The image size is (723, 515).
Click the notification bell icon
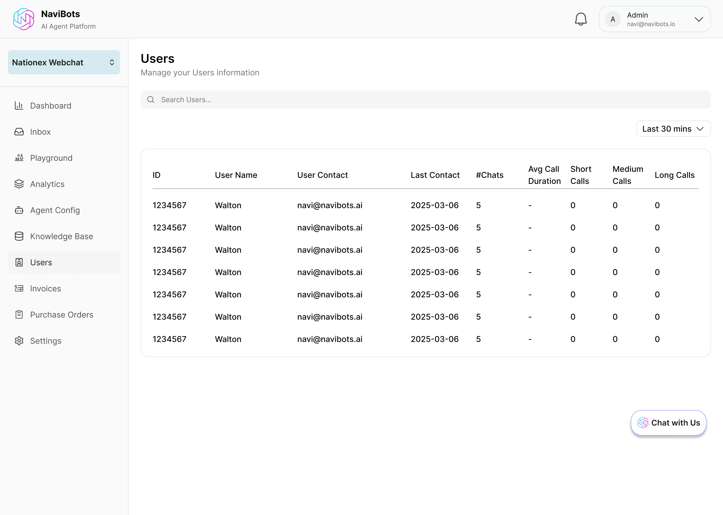(x=580, y=19)
